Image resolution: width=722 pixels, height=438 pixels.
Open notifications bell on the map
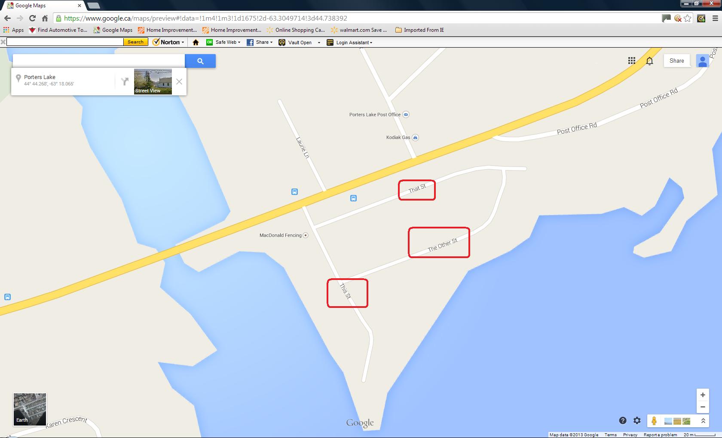click(x=649, y=61)
